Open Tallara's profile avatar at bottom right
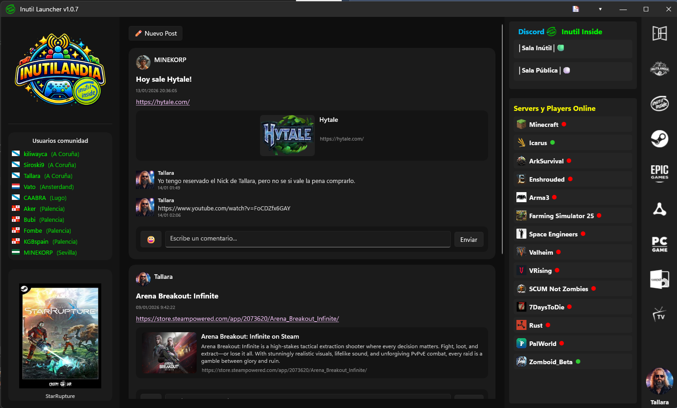This screenshot has width=677, height=408. [x=659, y=381]
